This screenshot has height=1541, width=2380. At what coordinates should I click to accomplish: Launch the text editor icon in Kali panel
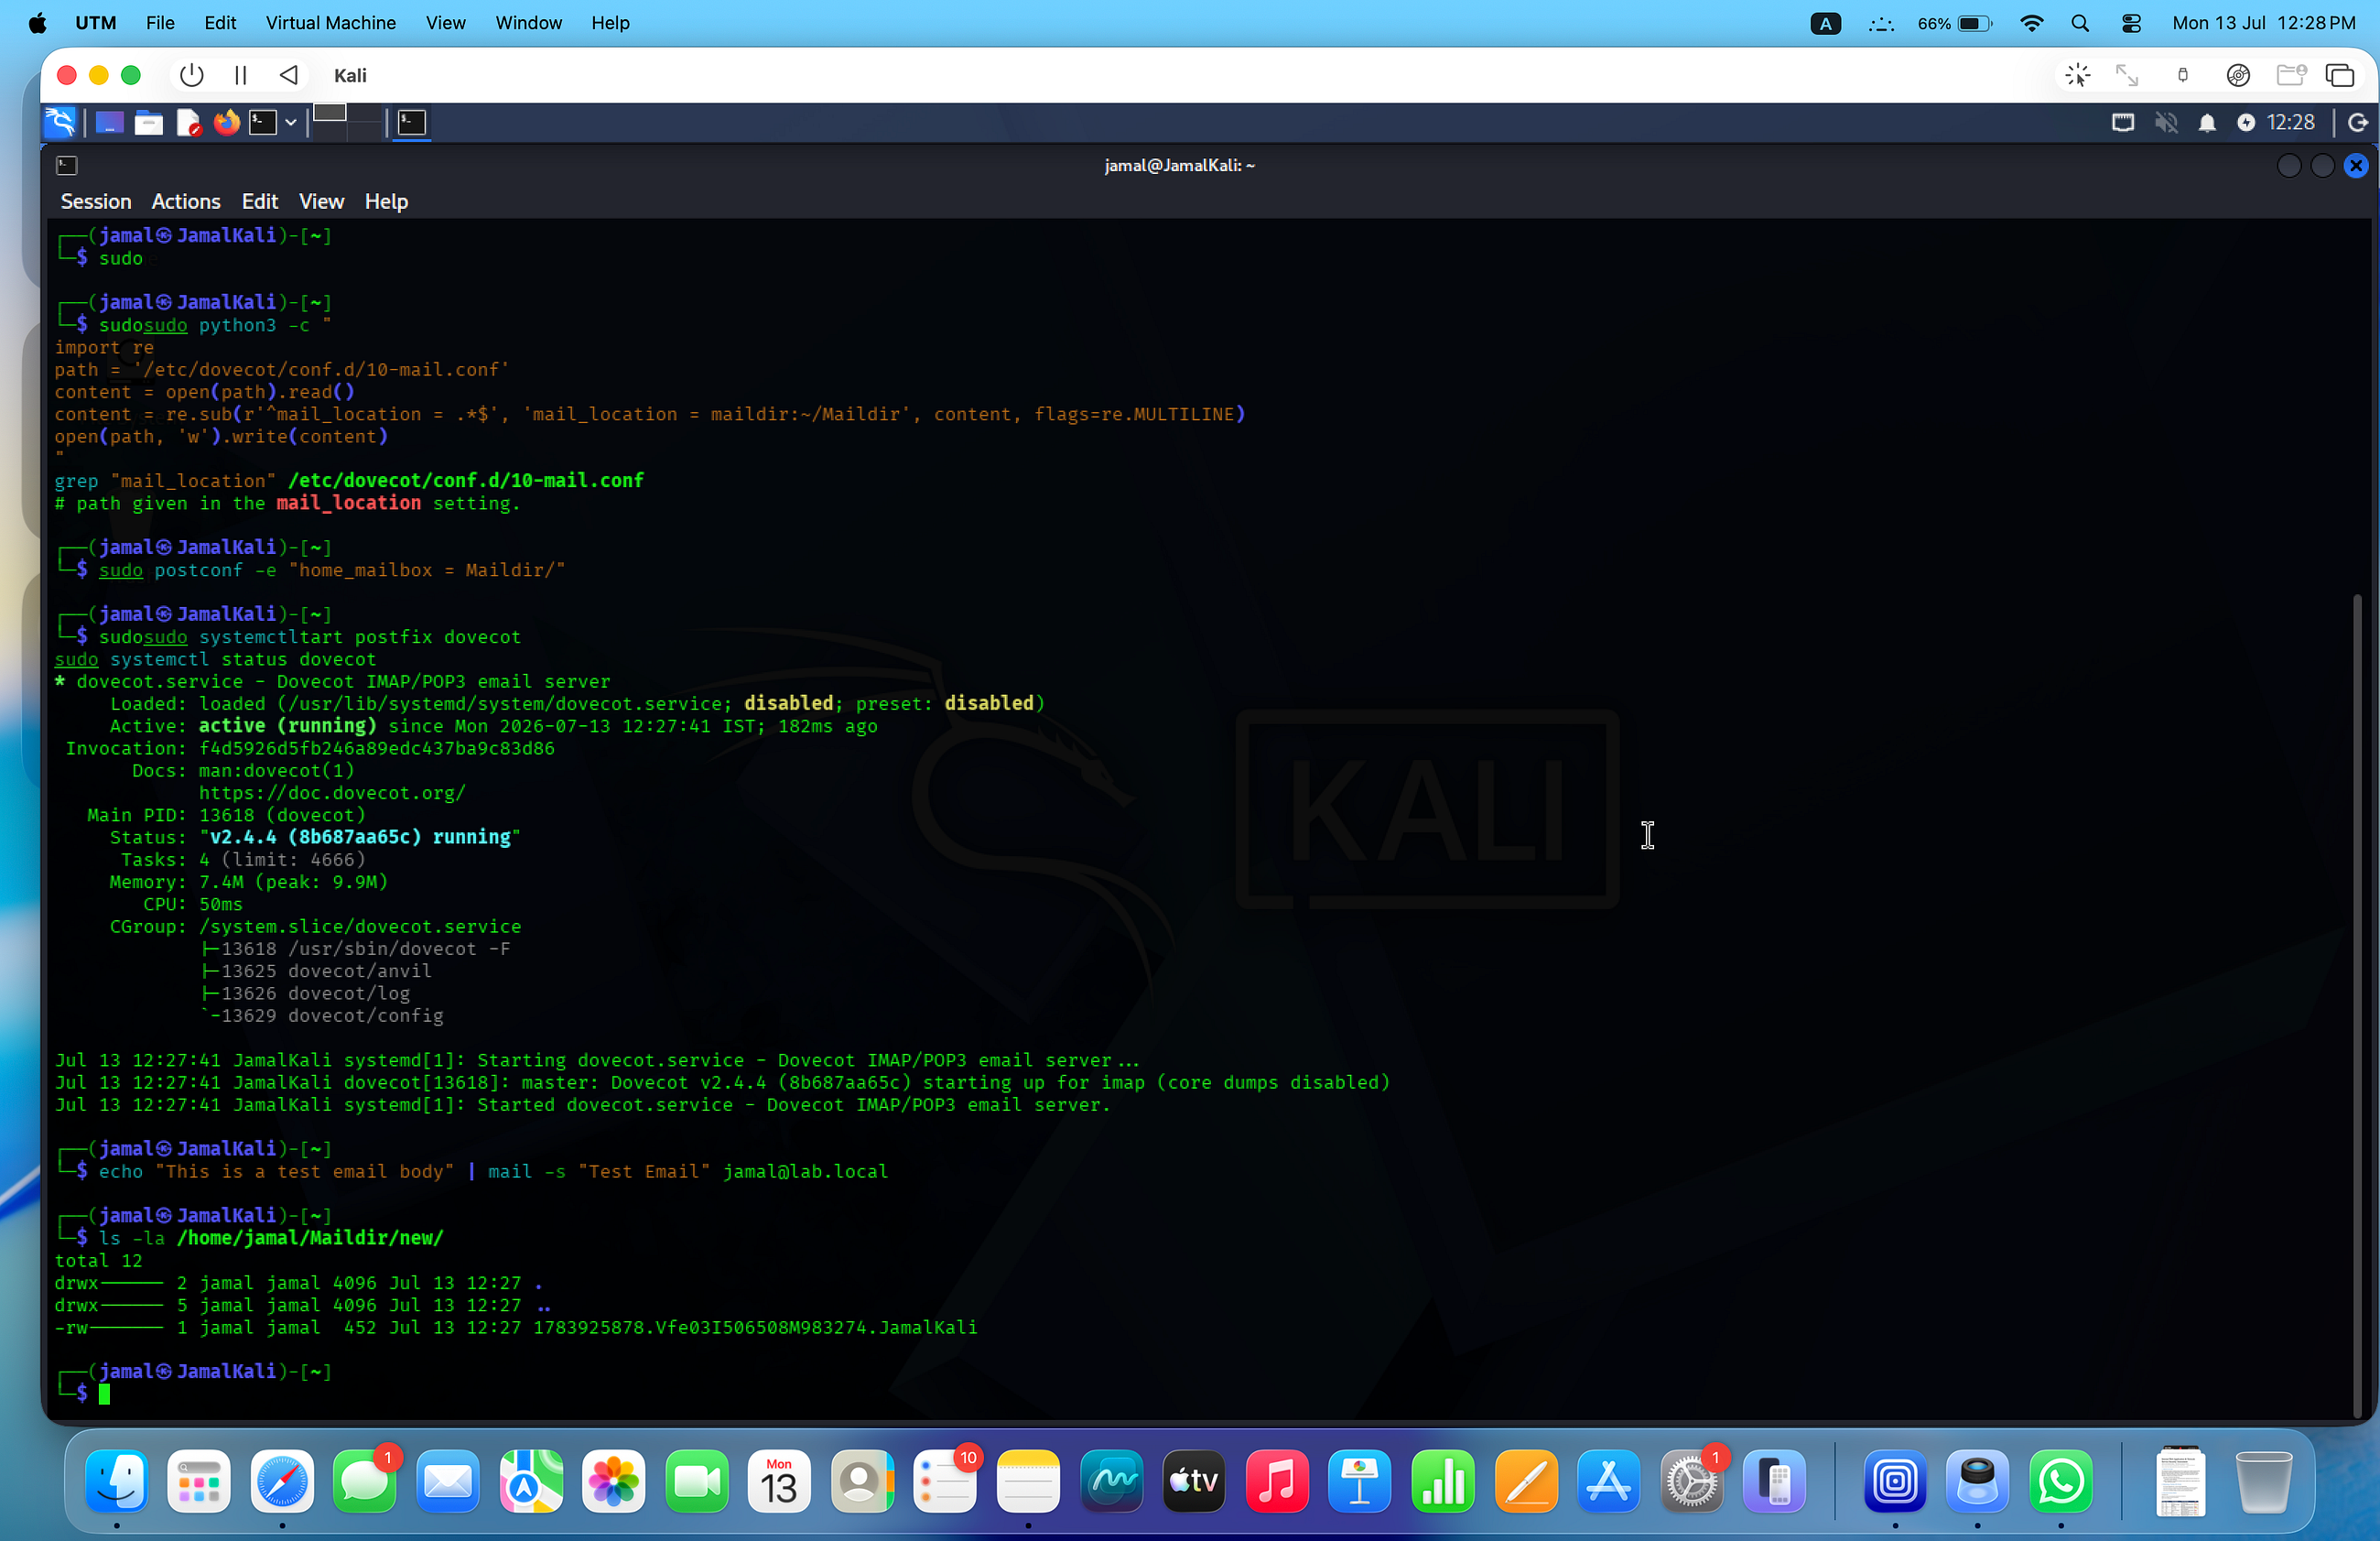tap(188, 122)
